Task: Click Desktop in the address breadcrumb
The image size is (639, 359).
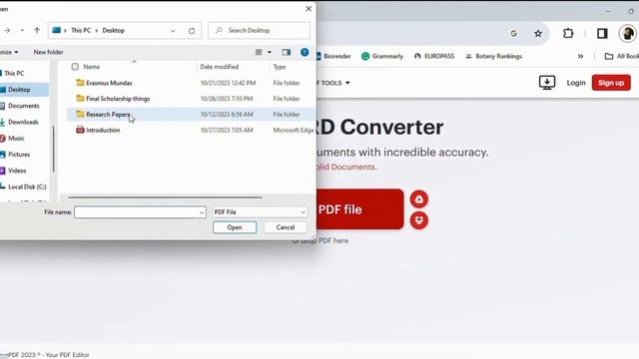Action: (x=113, y=31)
